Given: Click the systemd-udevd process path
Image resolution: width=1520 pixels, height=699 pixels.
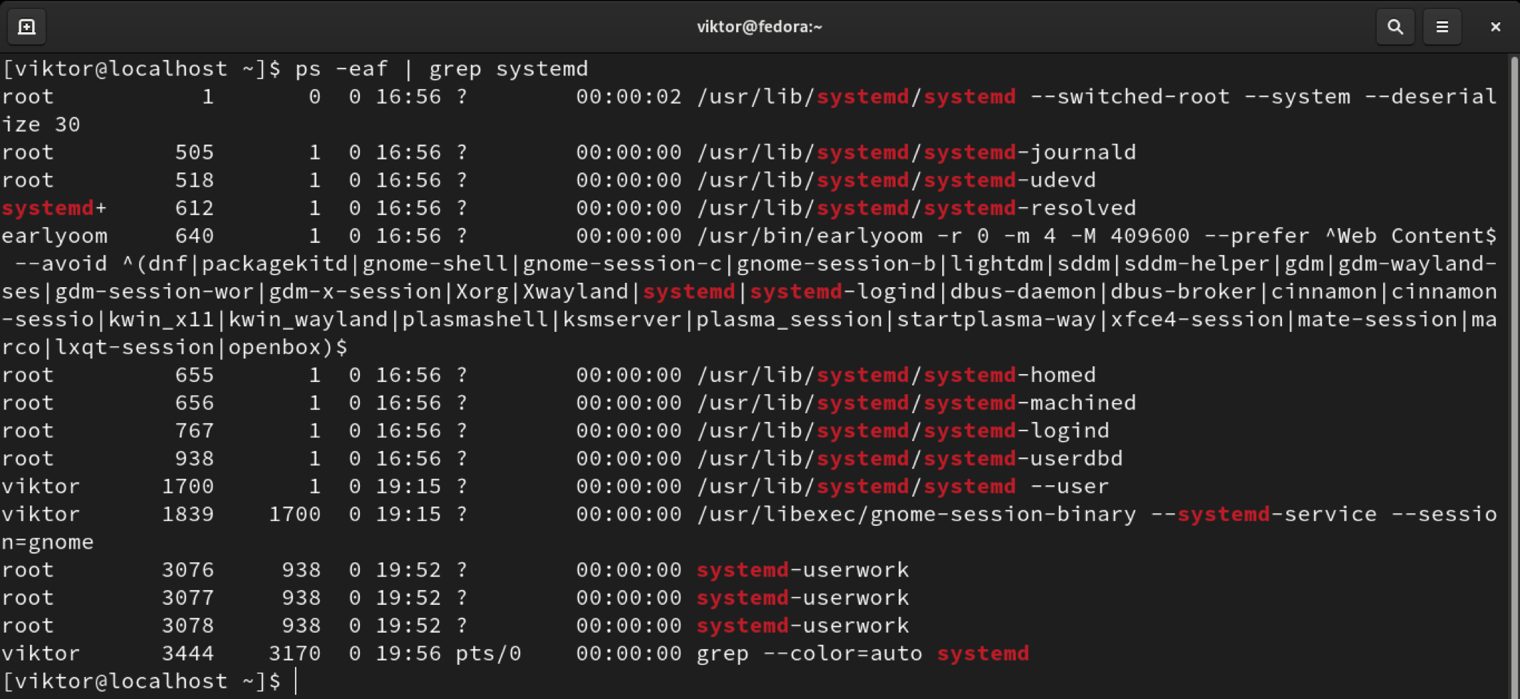Looking at the screenshot, I should (x=896, y=180).
